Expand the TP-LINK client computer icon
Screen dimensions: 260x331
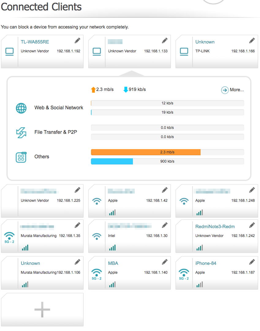(x=184, y=51)
